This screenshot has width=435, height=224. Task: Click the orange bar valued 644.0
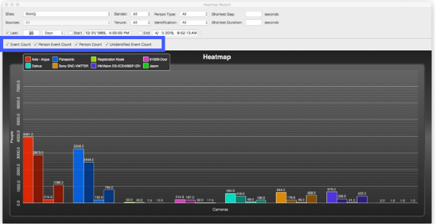[x=282, y=197]
